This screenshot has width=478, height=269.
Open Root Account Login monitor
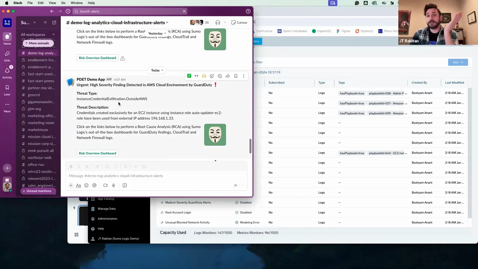(x=178, y=213)
